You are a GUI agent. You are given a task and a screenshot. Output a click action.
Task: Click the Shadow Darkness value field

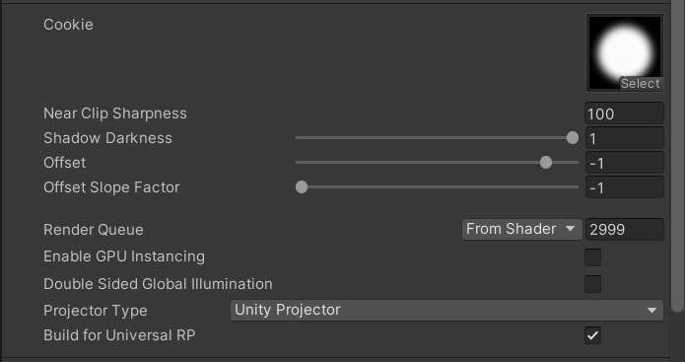pyautogui.click(x=625, y=138)
